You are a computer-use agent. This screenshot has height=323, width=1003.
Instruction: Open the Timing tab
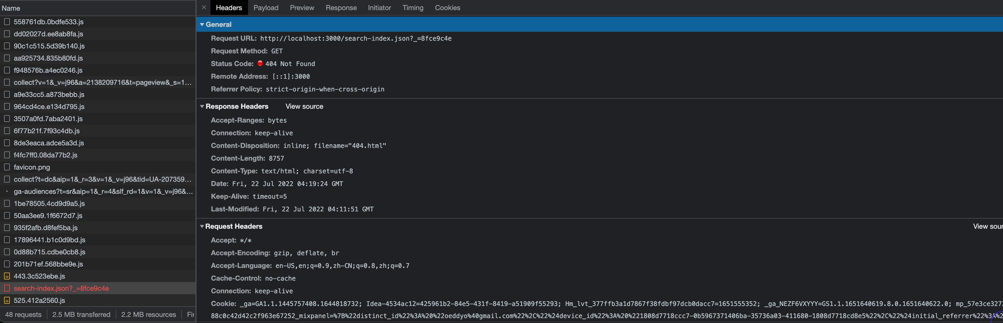pos(413,7)
